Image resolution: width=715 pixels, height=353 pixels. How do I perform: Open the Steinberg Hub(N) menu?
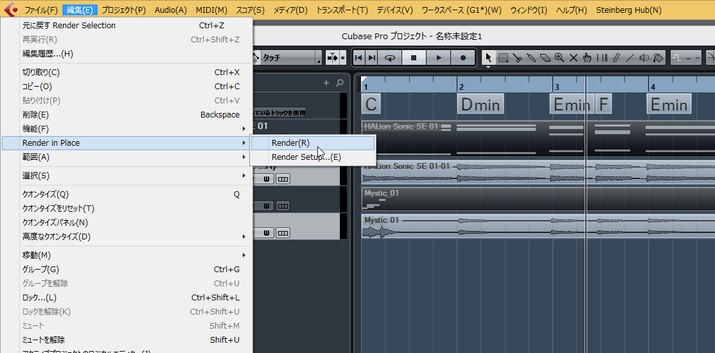pyautogui.click(x=629, y=10)
